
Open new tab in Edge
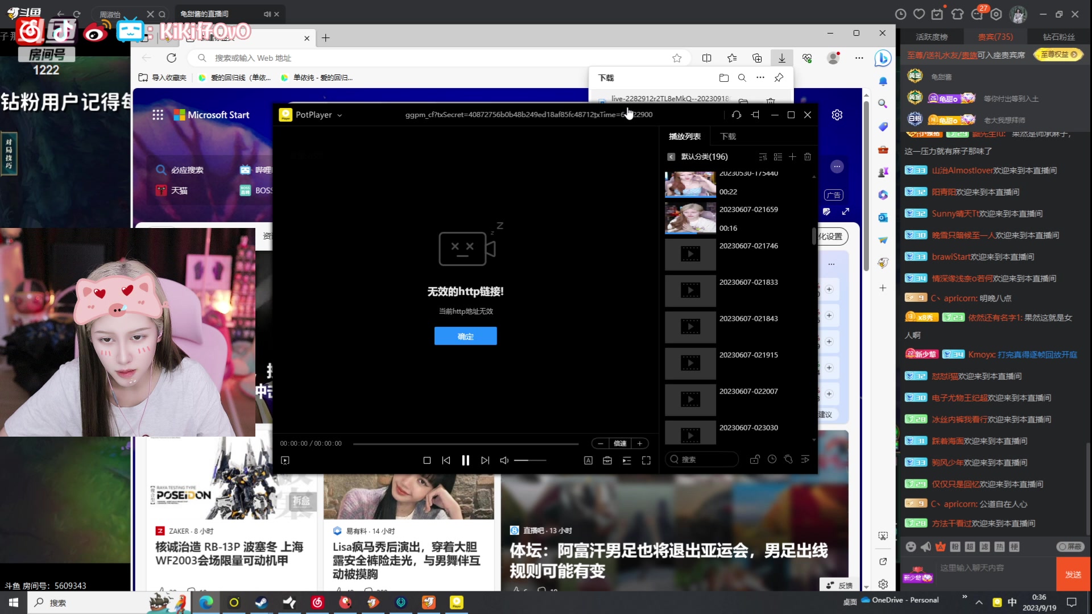(325, 38)
